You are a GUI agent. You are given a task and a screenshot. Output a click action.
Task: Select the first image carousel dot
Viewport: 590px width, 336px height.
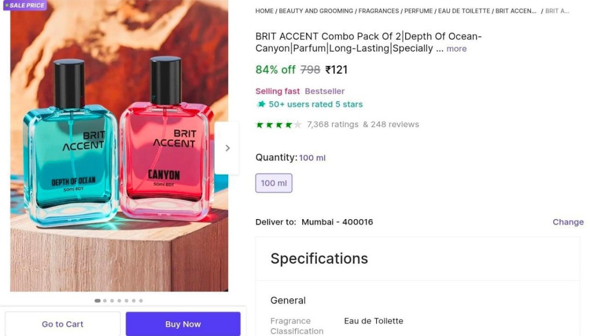coord(97,301)
